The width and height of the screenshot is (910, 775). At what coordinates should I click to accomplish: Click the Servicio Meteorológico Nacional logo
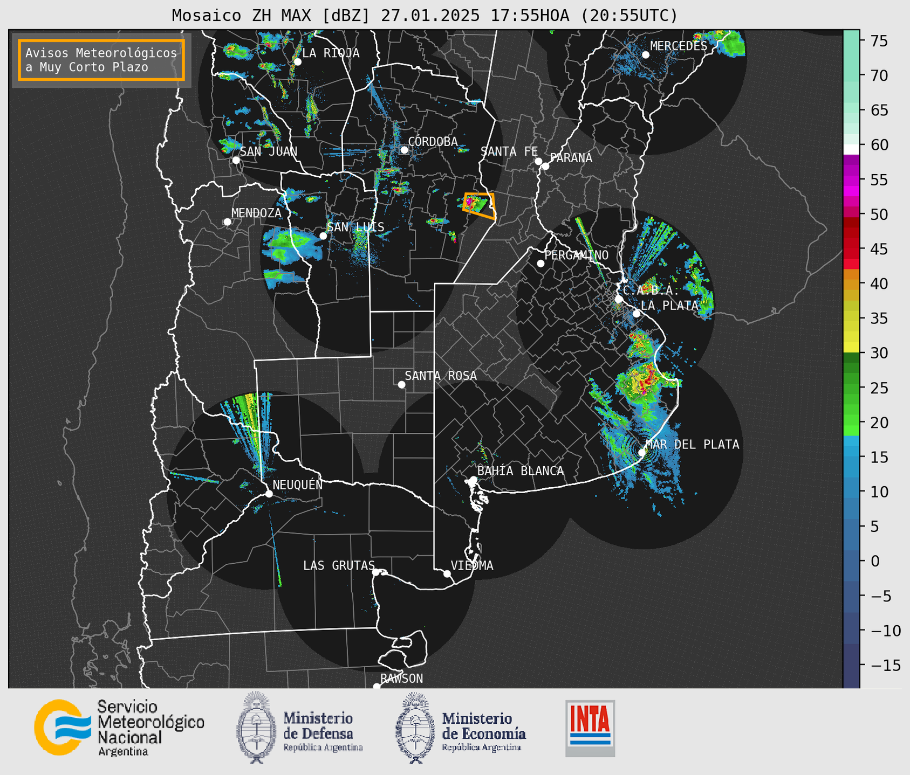[x=119, y=728]
